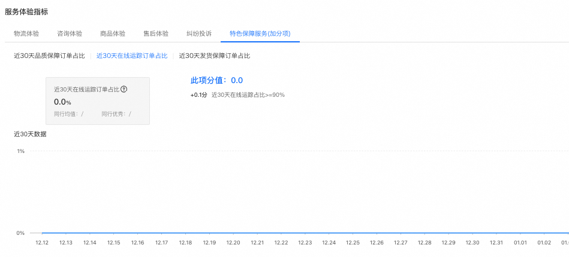Open the 纠纷投诉 tab
The width and height of the screenshot is (569, 257).
[199, 33]
